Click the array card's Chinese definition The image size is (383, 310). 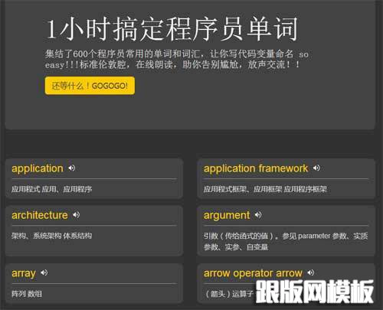[27, 294]
